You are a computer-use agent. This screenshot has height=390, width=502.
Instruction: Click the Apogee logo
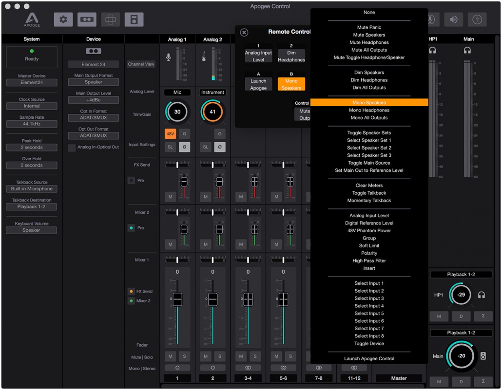click(x=32, y=20)
